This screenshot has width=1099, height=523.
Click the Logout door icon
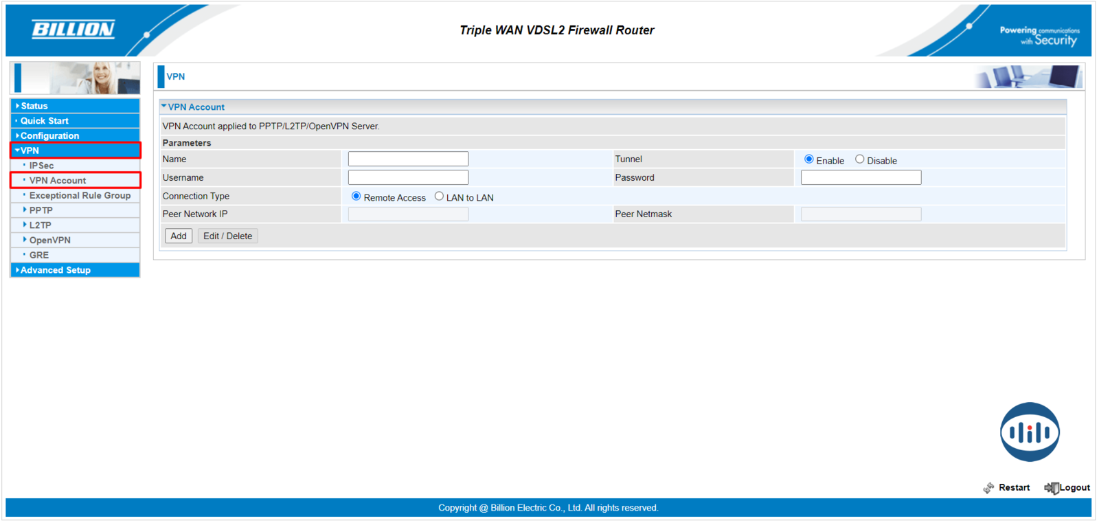pos(1051,487)
